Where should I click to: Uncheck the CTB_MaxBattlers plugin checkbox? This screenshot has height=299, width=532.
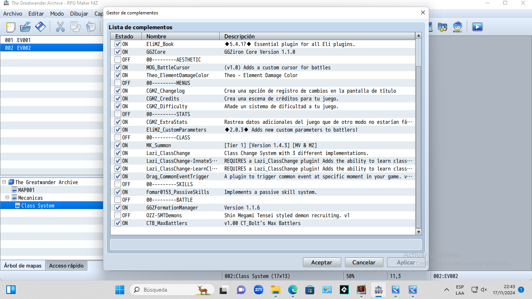click(118, 223)
